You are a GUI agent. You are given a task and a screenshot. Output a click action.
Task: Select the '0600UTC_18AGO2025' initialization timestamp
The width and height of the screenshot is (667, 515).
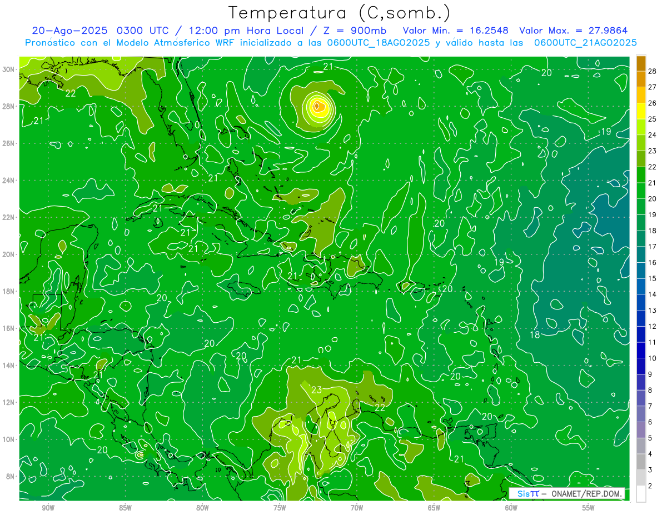[379, 42]
